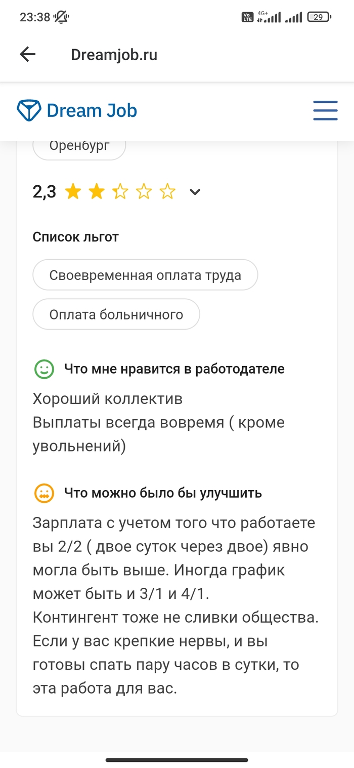The width and height of the screenshot is (354, 768).
Task: Click the green smiley face icon
Action: point(44,369)
